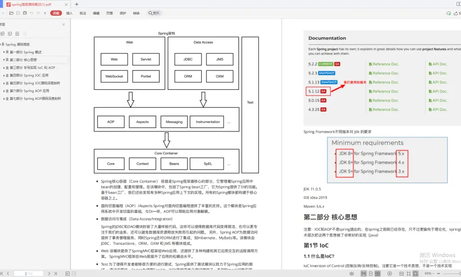Image resolution: width=461 pixels, height=277 pixels.
Task: Open a new tab with plus button
Action: tap(76, 4)
